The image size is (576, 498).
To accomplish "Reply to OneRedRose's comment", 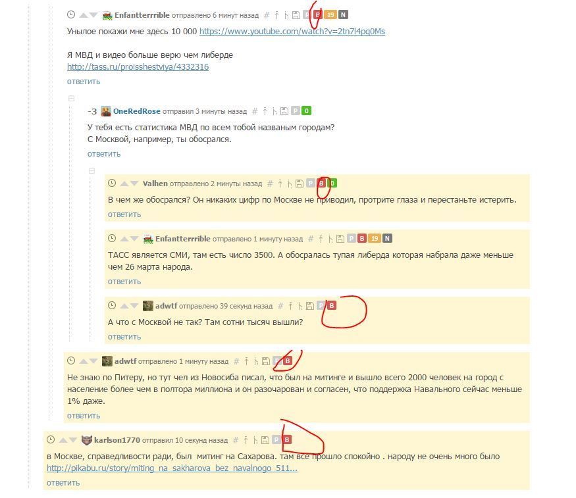I will pyautogui.click(x=104, y=154).
